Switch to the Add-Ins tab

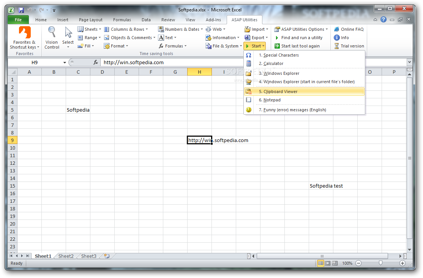(x=213, y=20)
